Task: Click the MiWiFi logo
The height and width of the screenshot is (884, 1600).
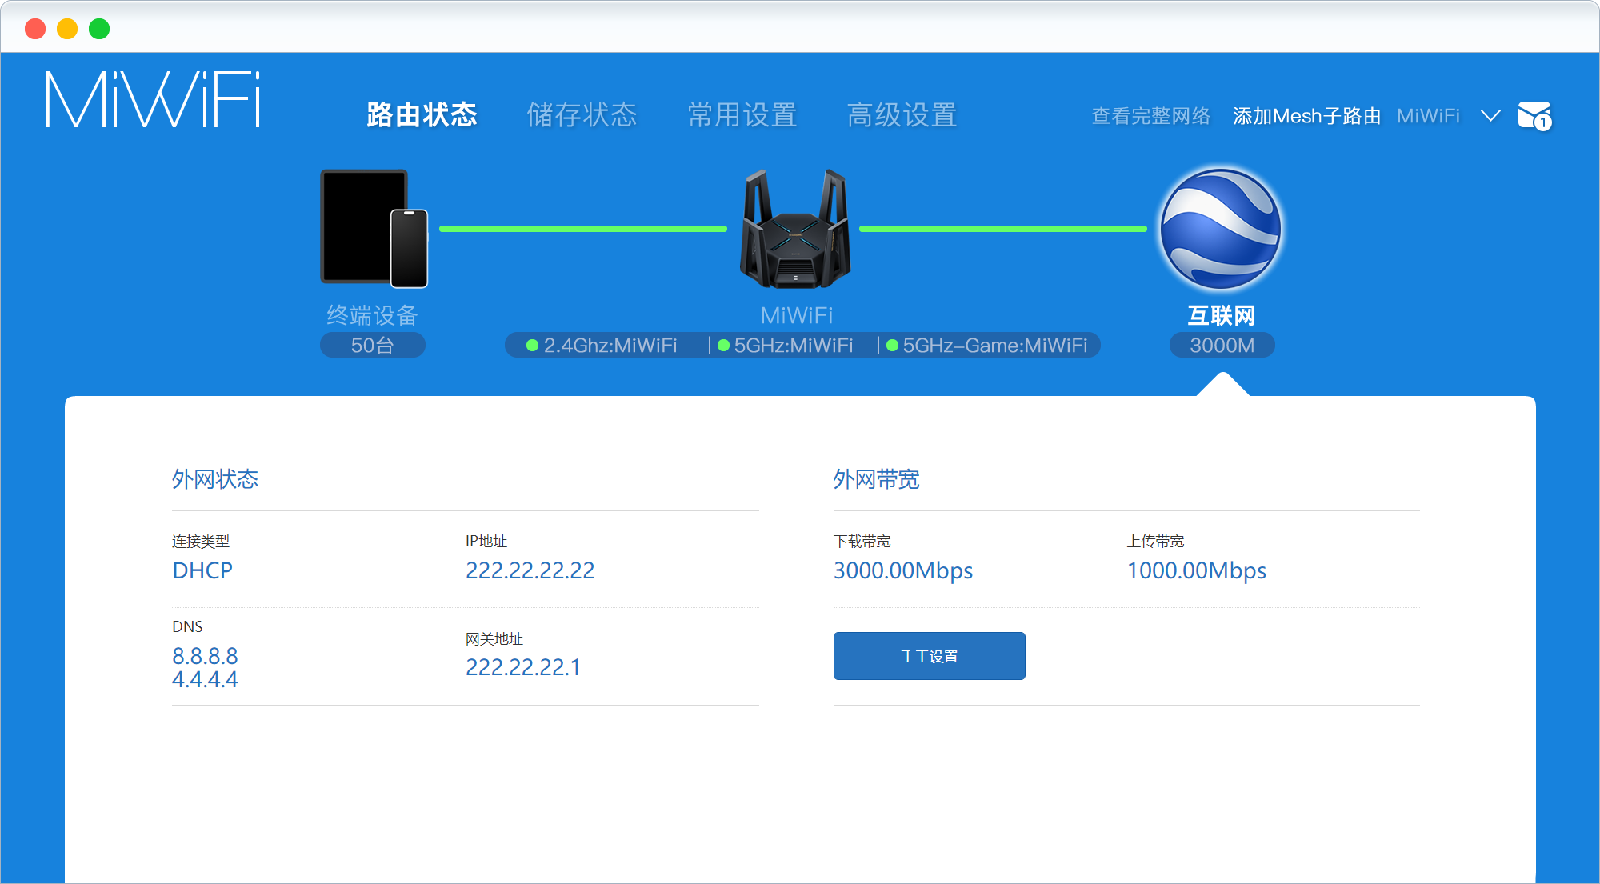Action: tap(153, 100)
